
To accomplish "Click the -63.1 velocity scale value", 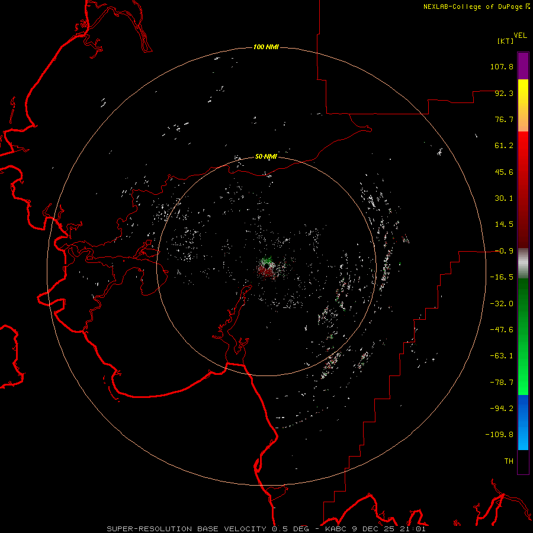I will tap(502, 356).
